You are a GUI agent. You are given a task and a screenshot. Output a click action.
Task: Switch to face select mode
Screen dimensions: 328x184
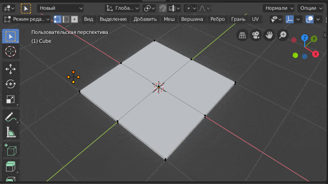coord(75,19)
